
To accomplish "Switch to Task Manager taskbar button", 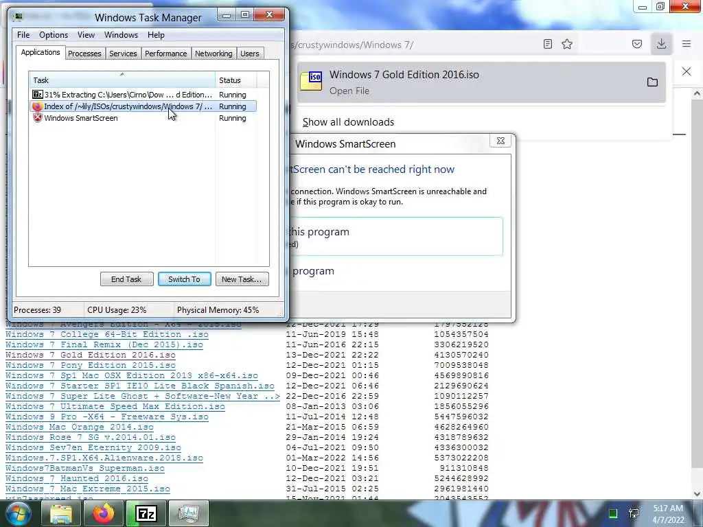I will (189, 513).
